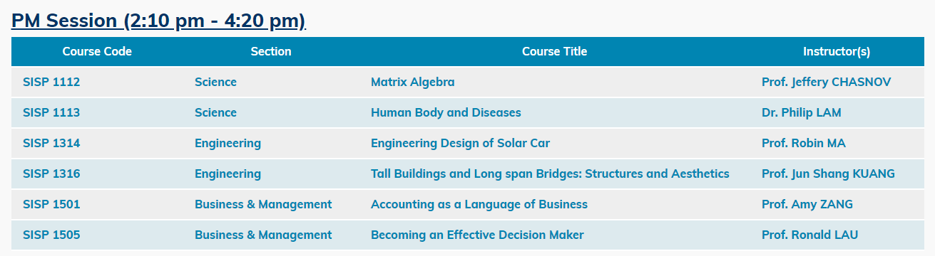The width and height of the screenshot is (935, 256).
Task: Open Accounting as a Language of Business
Action: click(479, 204)
